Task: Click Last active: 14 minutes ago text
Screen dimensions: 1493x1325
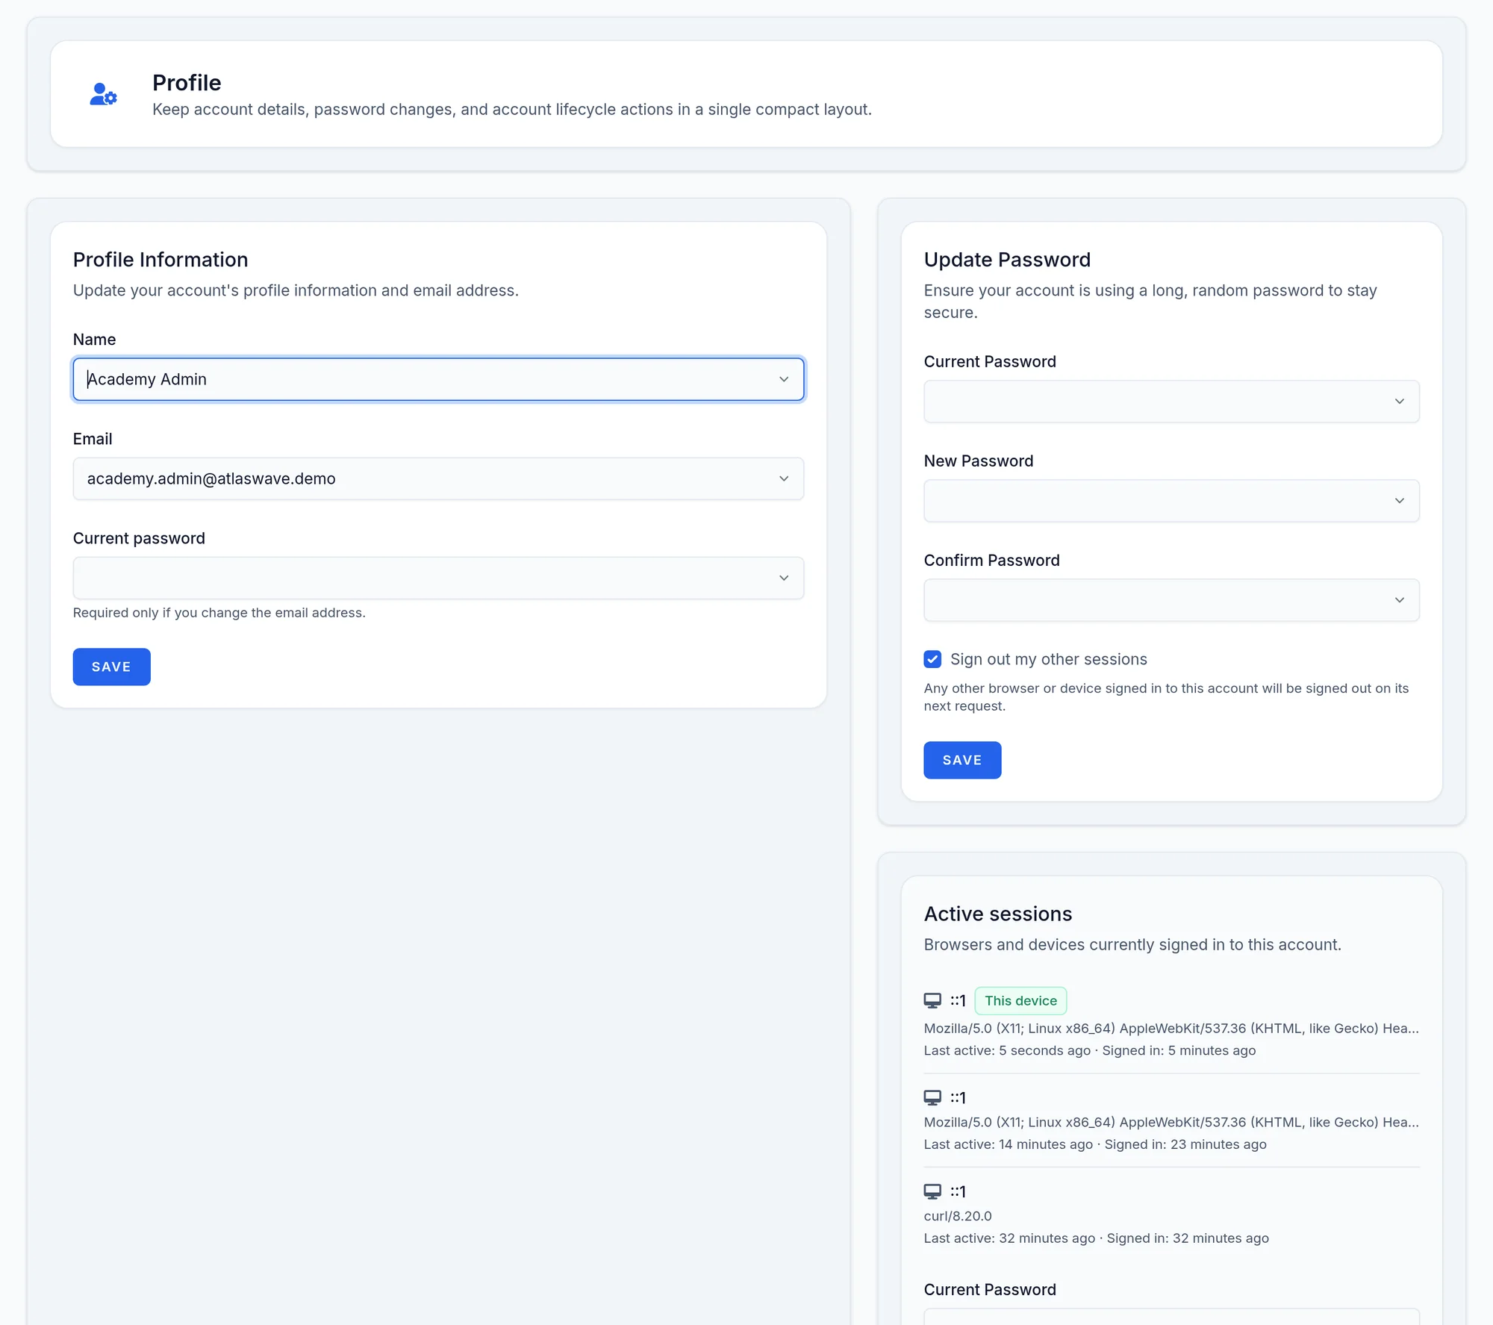Action: pyautogui.click(x=1009, y=1144)
